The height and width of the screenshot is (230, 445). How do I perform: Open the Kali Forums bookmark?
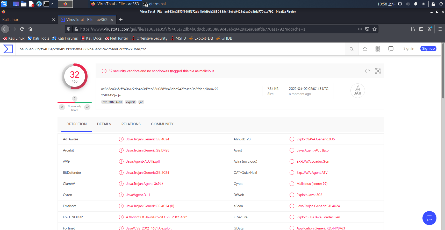[65, 38]
